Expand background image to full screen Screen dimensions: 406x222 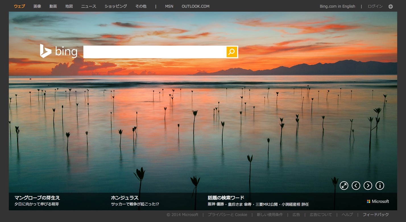(x=344, y=186)
